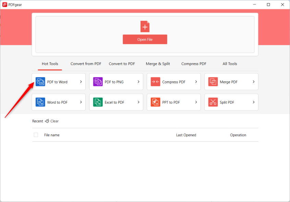Click the PDF to PNG label
The width and height of the screenshot is (290, 202).
tap(114, 82)
